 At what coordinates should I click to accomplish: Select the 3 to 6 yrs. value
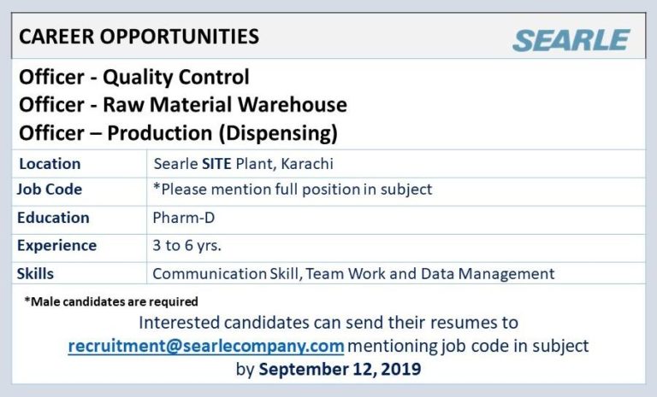186,246
